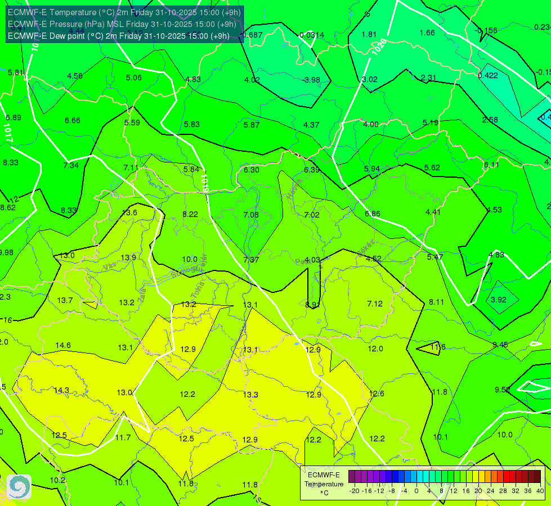The width and height of the screenshot is (551, 506).
Task: Click the dew point value 0.422
Action: [488, 75]
